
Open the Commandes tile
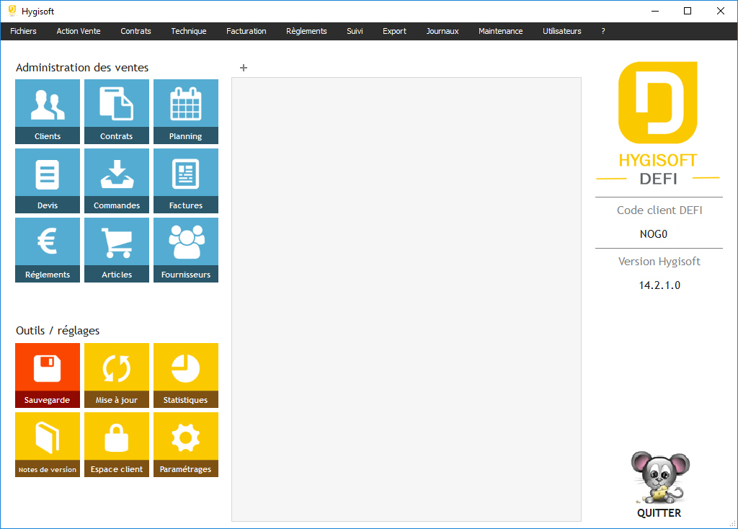click(117, 181)
